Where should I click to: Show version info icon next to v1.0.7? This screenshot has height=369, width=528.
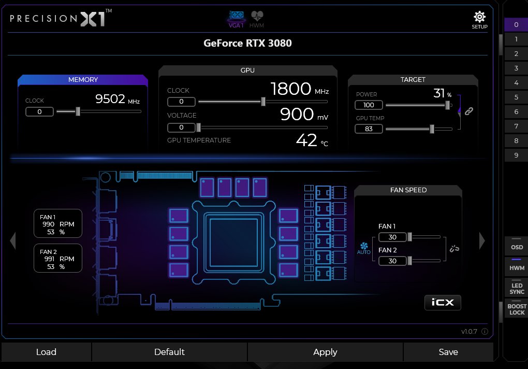click(x=485, y=331)
